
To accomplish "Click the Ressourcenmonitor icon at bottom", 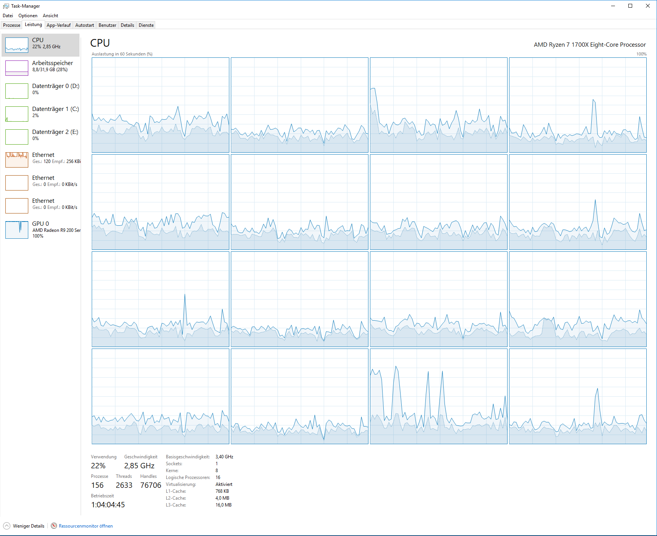I will tap(54, 526).
